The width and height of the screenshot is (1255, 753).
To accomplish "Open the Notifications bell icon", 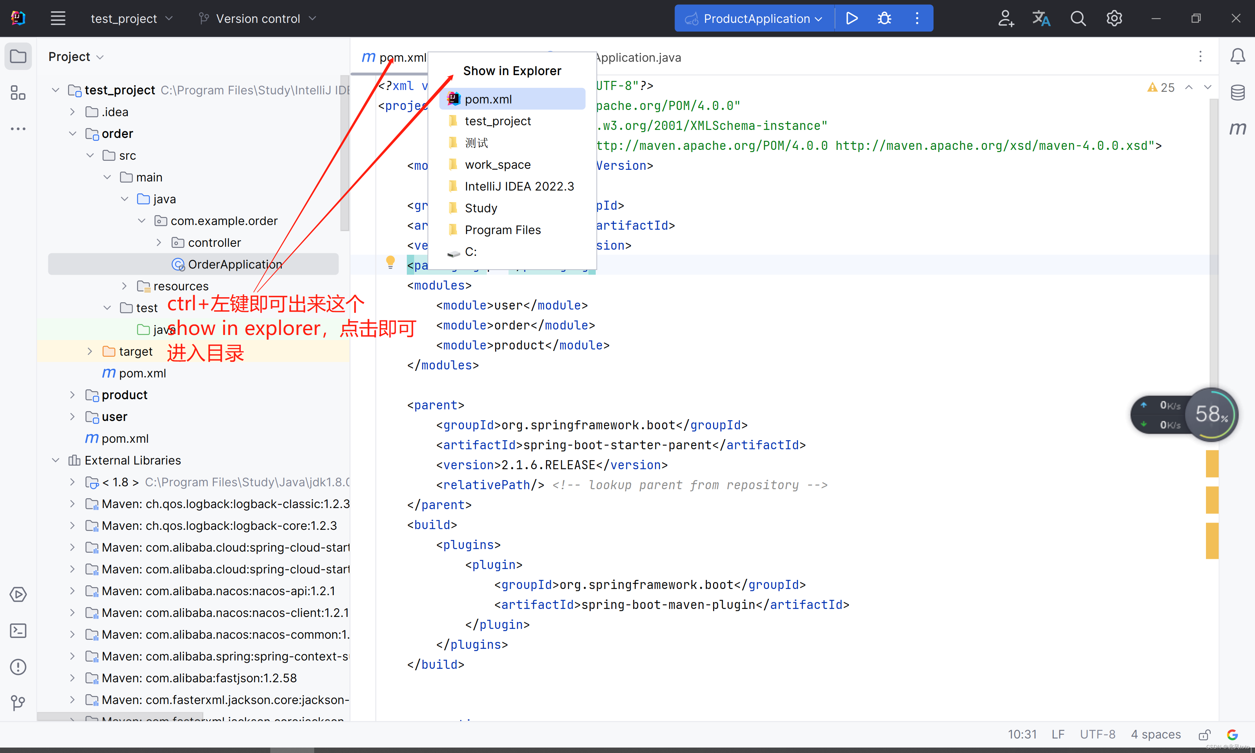I will click(1237, 56).
